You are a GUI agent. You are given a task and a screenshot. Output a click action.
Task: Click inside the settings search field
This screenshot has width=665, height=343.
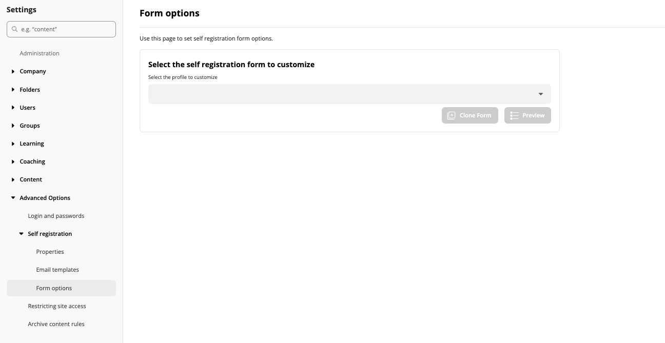[x=61, y=29]
